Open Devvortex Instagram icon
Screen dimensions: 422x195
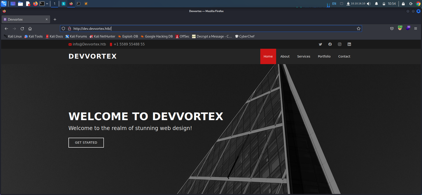(340, 44)
